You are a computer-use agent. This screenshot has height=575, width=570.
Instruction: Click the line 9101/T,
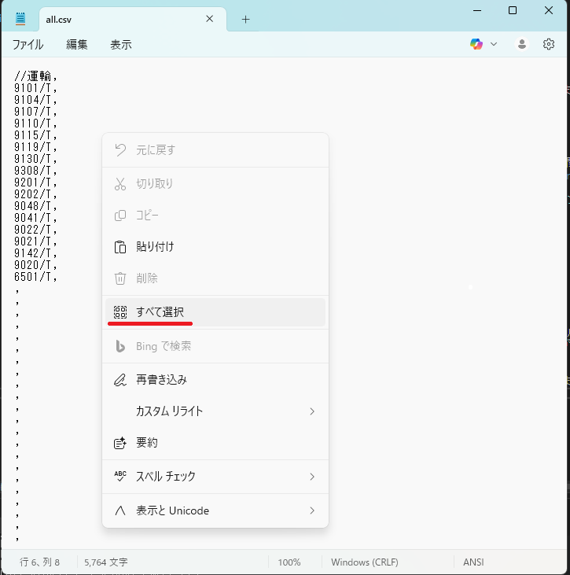tap(36, 88)
